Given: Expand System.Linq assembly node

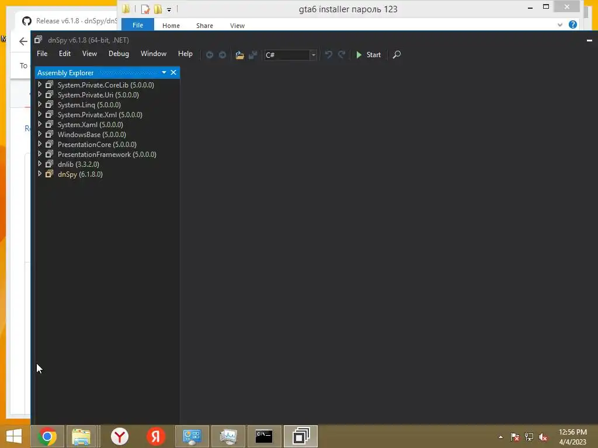Looking at the screenshot, I should pos(40,104).
